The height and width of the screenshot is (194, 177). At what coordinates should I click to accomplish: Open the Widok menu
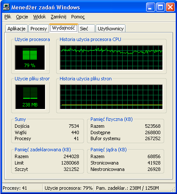pos(39,17)
